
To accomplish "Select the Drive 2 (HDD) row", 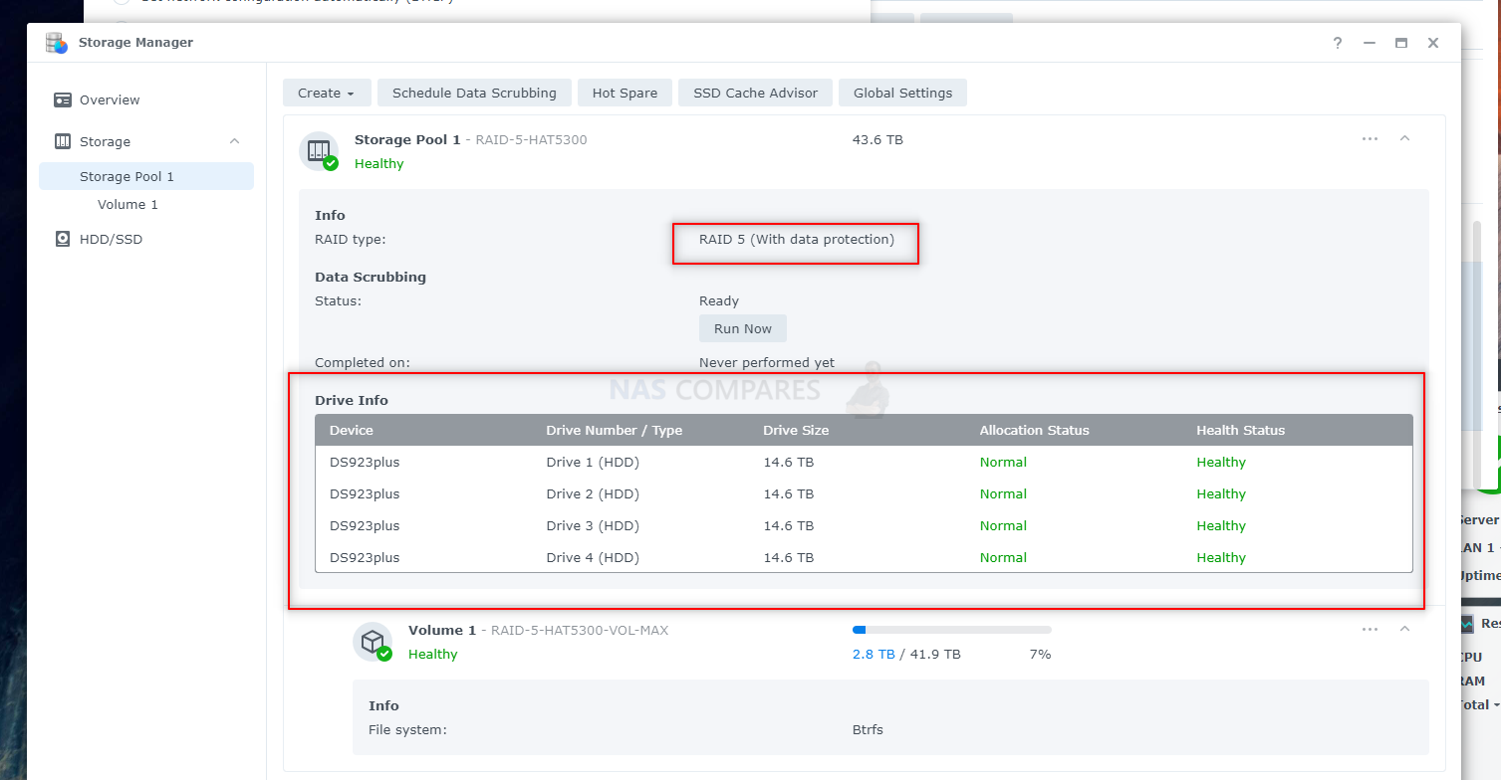I will (x=864, y=493).
